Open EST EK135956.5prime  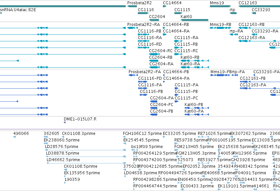coord(82,173)
